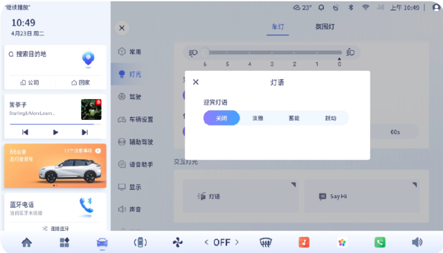Viewport: 443px width, 253px height.
Task: Close the 灯语 dialog
Action: [x=196, y=82]
